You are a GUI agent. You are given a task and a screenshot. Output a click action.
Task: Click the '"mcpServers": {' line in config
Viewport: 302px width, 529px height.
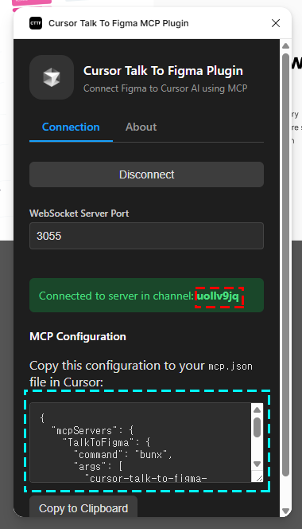[x=92, y=430]
